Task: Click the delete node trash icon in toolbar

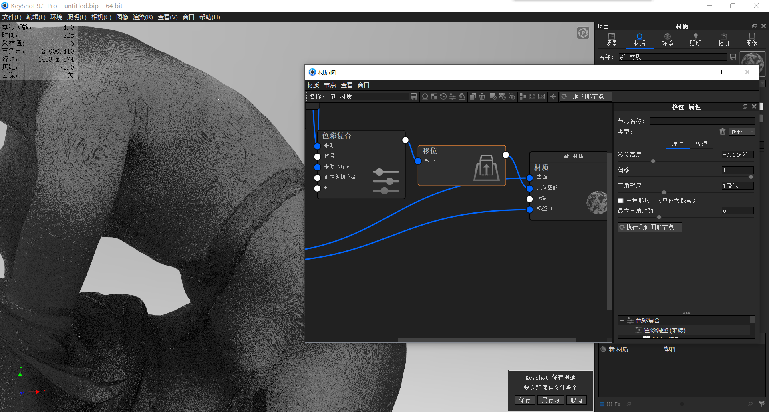Action: 482,96
